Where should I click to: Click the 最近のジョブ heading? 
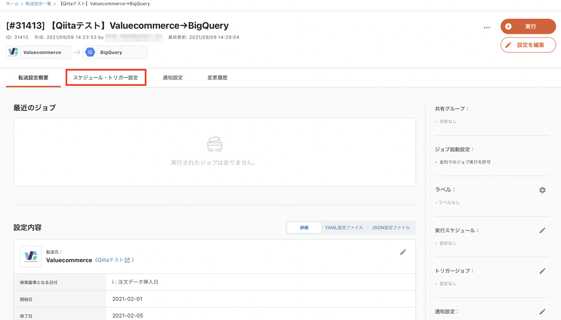35,108
